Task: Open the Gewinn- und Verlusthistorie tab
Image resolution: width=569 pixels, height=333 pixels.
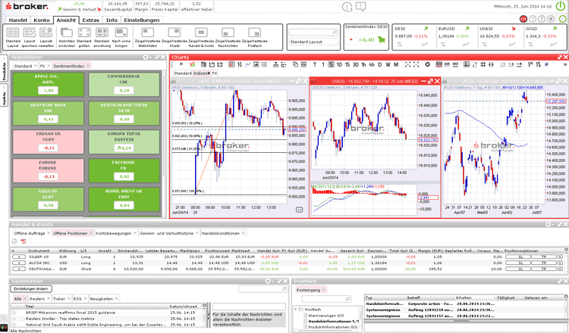Action: point(167,233)
